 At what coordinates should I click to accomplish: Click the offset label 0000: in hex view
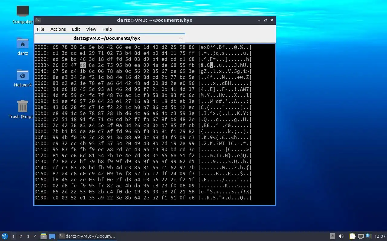pyautogui.click(x=42, y=47)
